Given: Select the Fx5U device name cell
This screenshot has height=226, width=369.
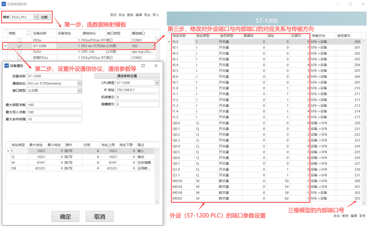Looking at the screenshot, I should 44,52.
